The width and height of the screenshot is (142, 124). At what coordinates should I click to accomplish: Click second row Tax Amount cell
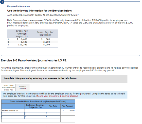[68, 114]
